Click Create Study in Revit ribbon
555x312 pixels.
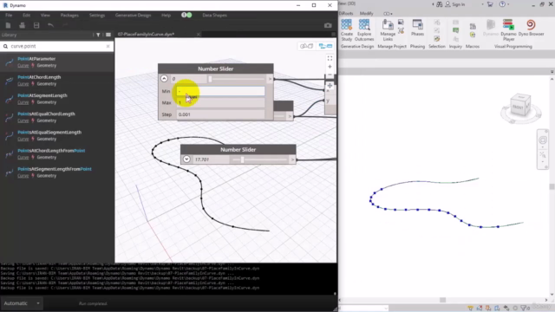(347, 30)
